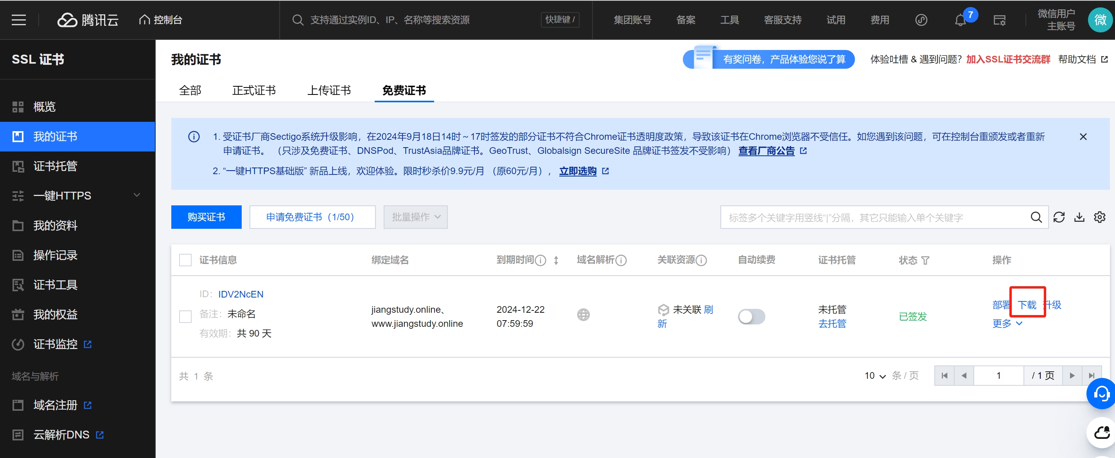Switch to the 上传证书 tab
The height and width of the screenshot is (458, 1115).
[x=329, y=90]
